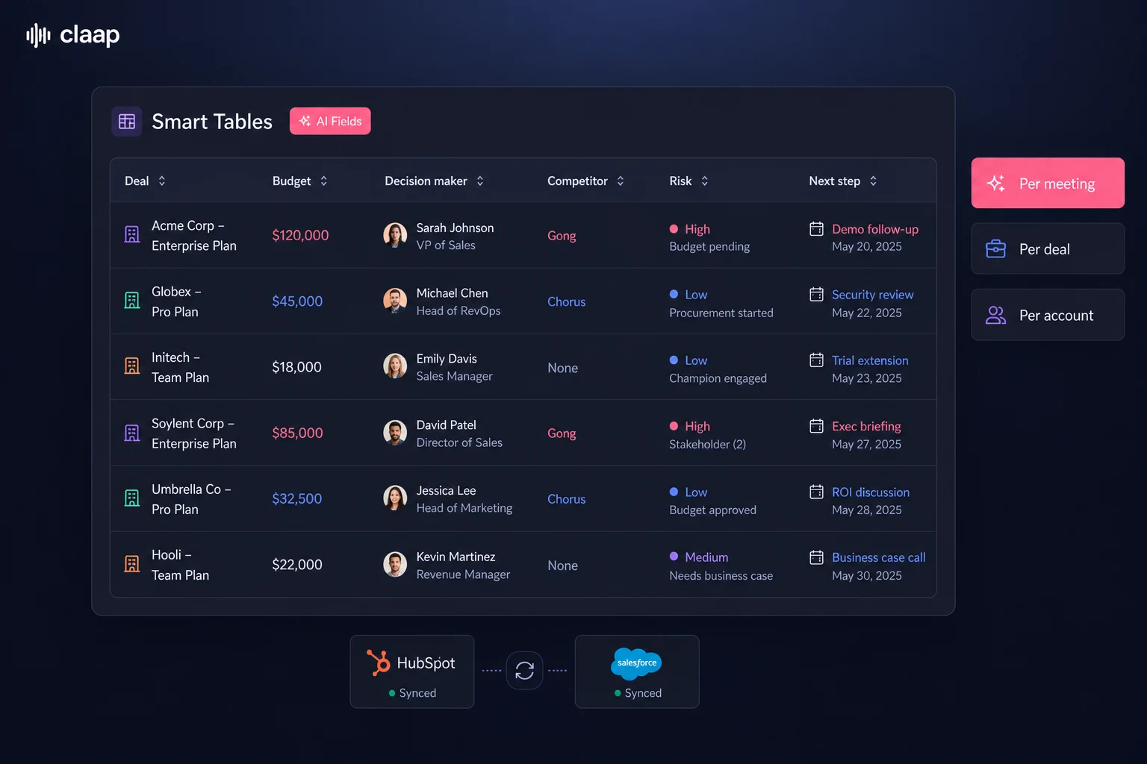Open the Trial extension next step
Screen dimensions: 1147x764
click(870, 360)
